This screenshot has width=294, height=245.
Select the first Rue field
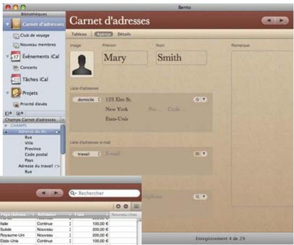point(28,137)
